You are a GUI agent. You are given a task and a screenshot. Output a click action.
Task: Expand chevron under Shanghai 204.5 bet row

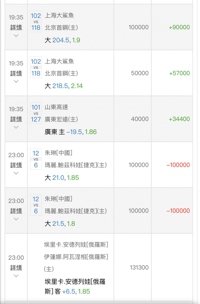pyautogui.click(x=16, y=36)
